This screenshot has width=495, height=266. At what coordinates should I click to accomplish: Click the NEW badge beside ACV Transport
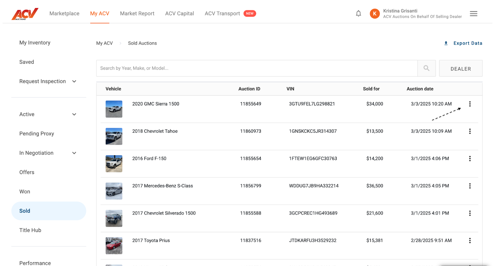250,14
